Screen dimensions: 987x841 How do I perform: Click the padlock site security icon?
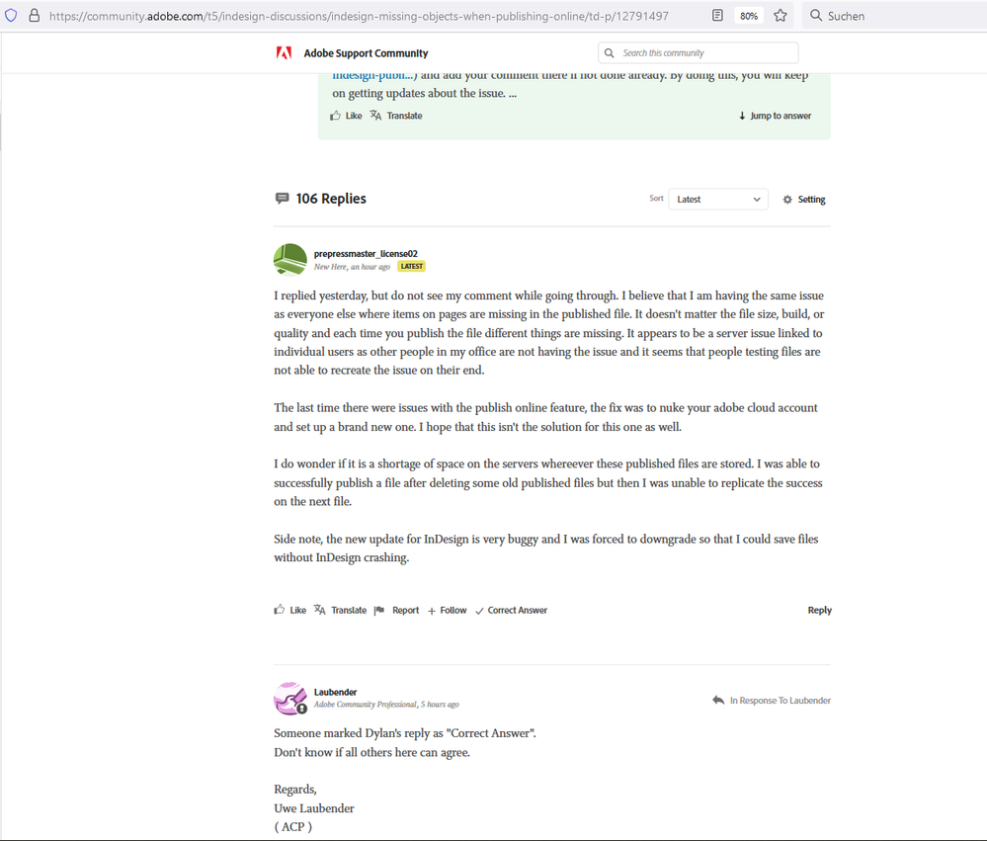tap(35, 16)
